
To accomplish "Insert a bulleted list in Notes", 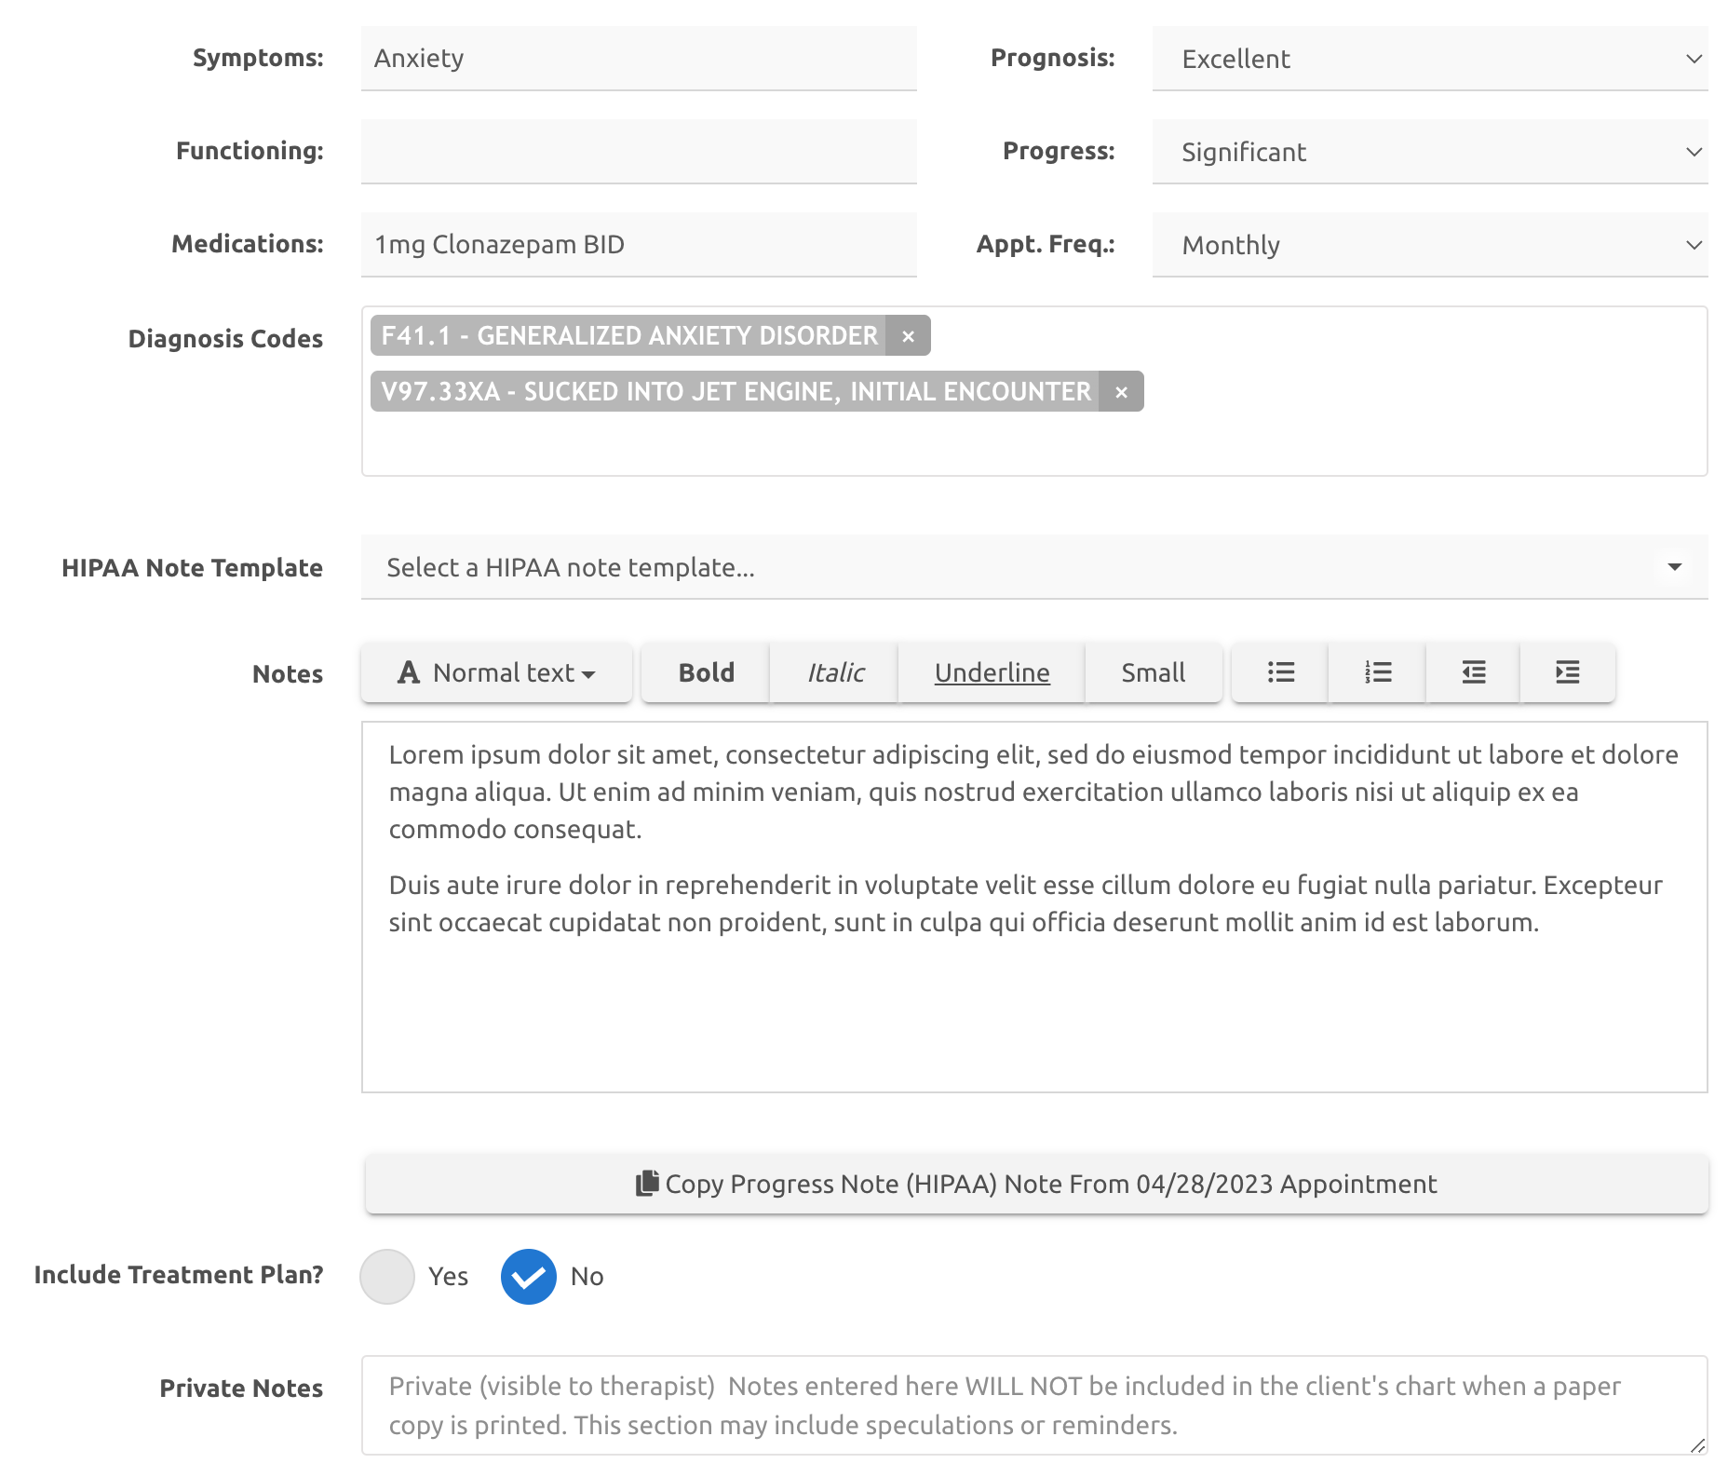I will point(1280,672).
